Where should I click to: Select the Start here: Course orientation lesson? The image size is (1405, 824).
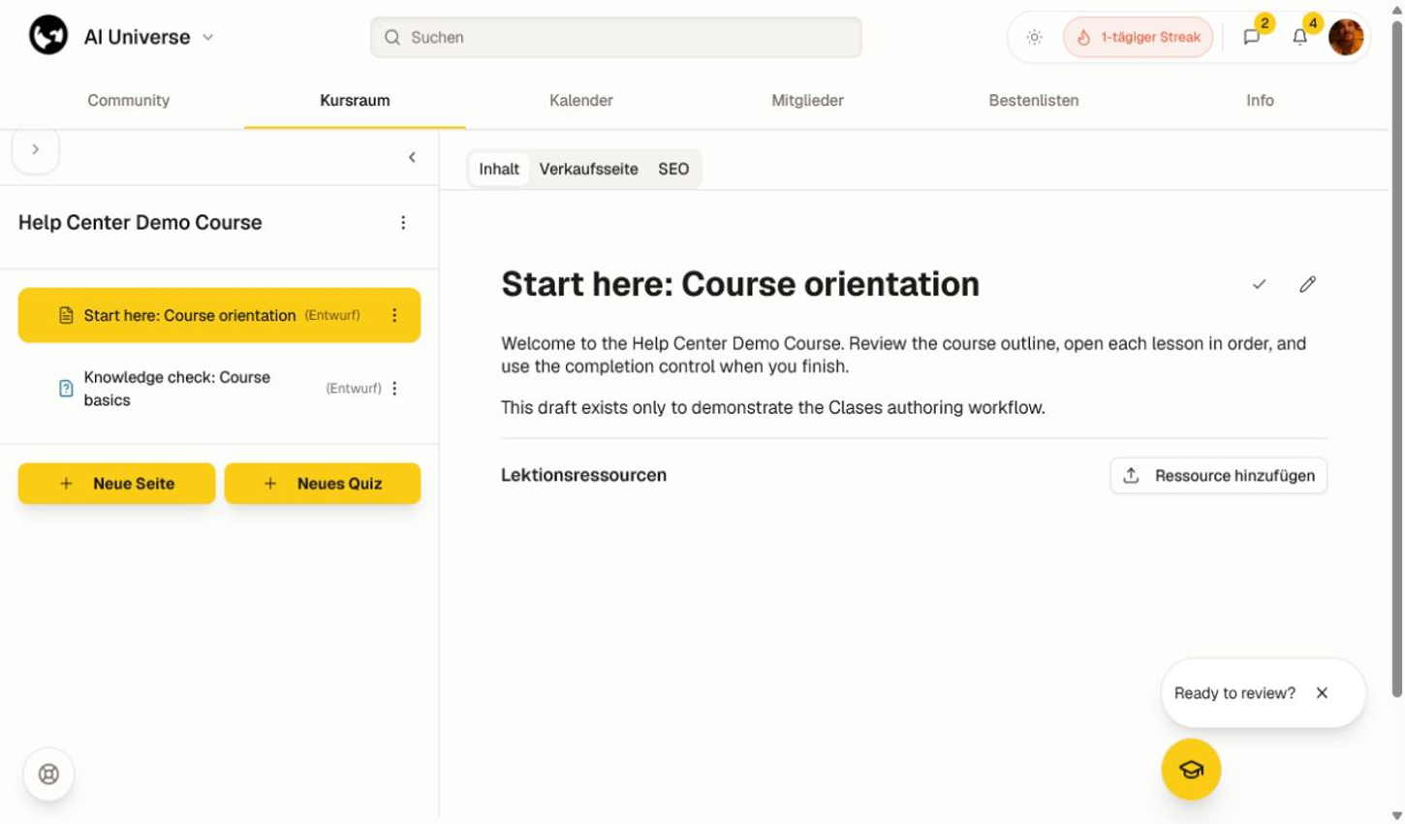[219, 315]
